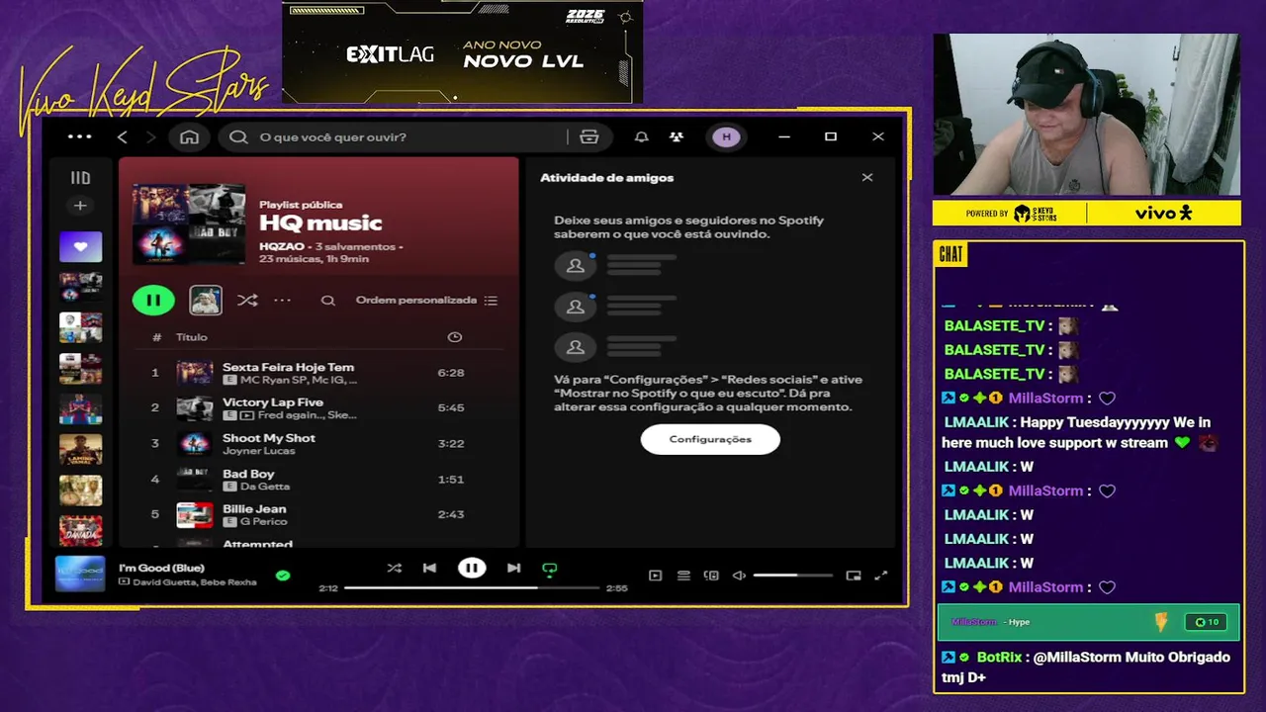Close Atividade de amigos panel

tap(867, 178)
